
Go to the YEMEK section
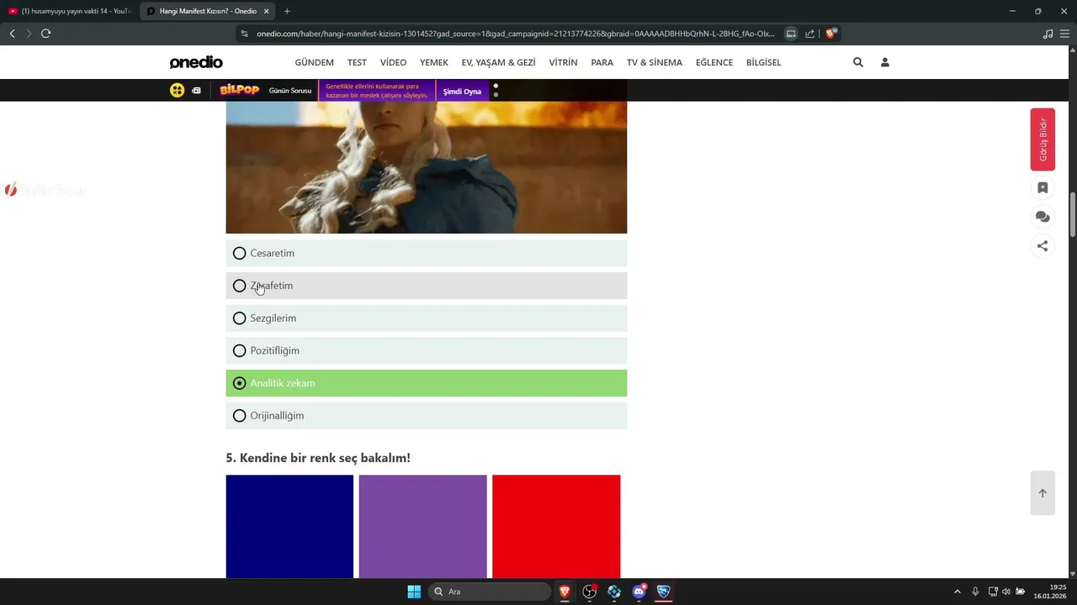[434, 62]
